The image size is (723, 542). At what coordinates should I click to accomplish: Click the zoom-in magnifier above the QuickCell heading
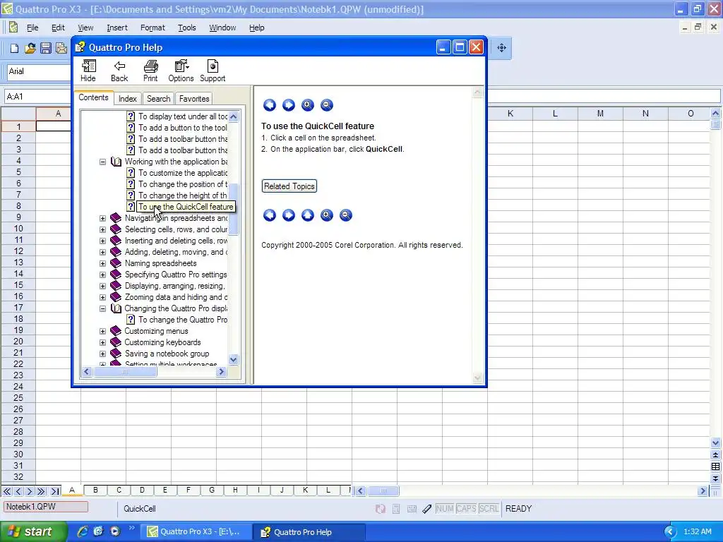308,105
